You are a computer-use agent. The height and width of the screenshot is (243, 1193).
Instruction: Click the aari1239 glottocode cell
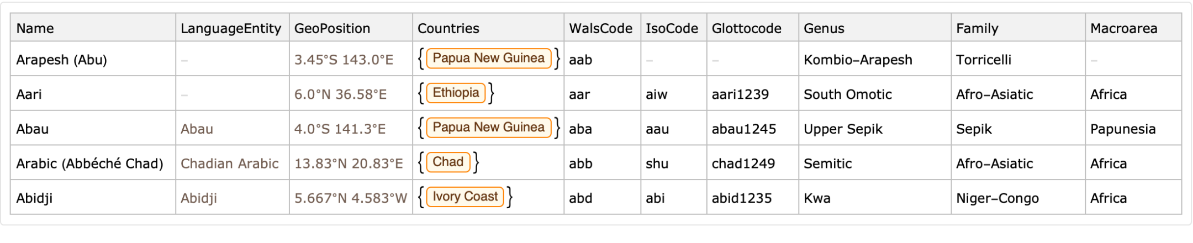point(740,94)
